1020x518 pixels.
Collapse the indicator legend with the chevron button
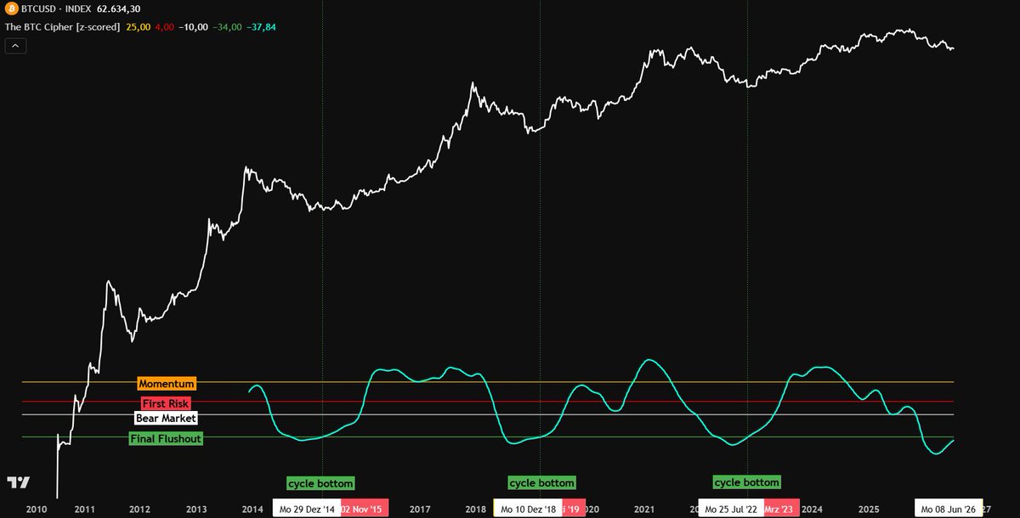click(x=17, y=45)
